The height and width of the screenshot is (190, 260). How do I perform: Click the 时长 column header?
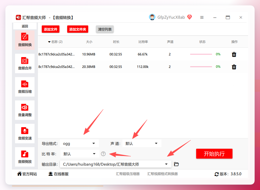pyautogui.click(x=116, y=42)
